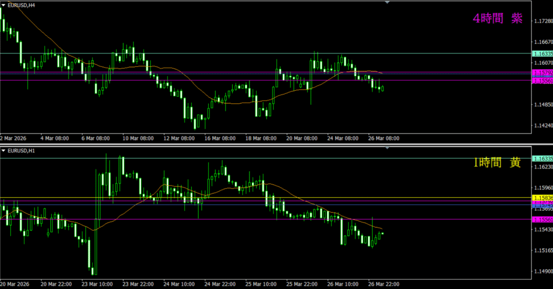
Task: Select the magenta '4時間 紫' text label
Action: pyautogui.click(x=497, y=19)
